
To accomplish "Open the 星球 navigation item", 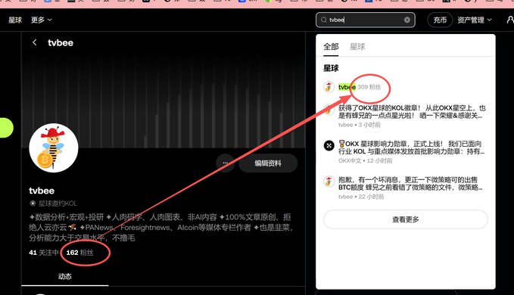I will [15, 20].
